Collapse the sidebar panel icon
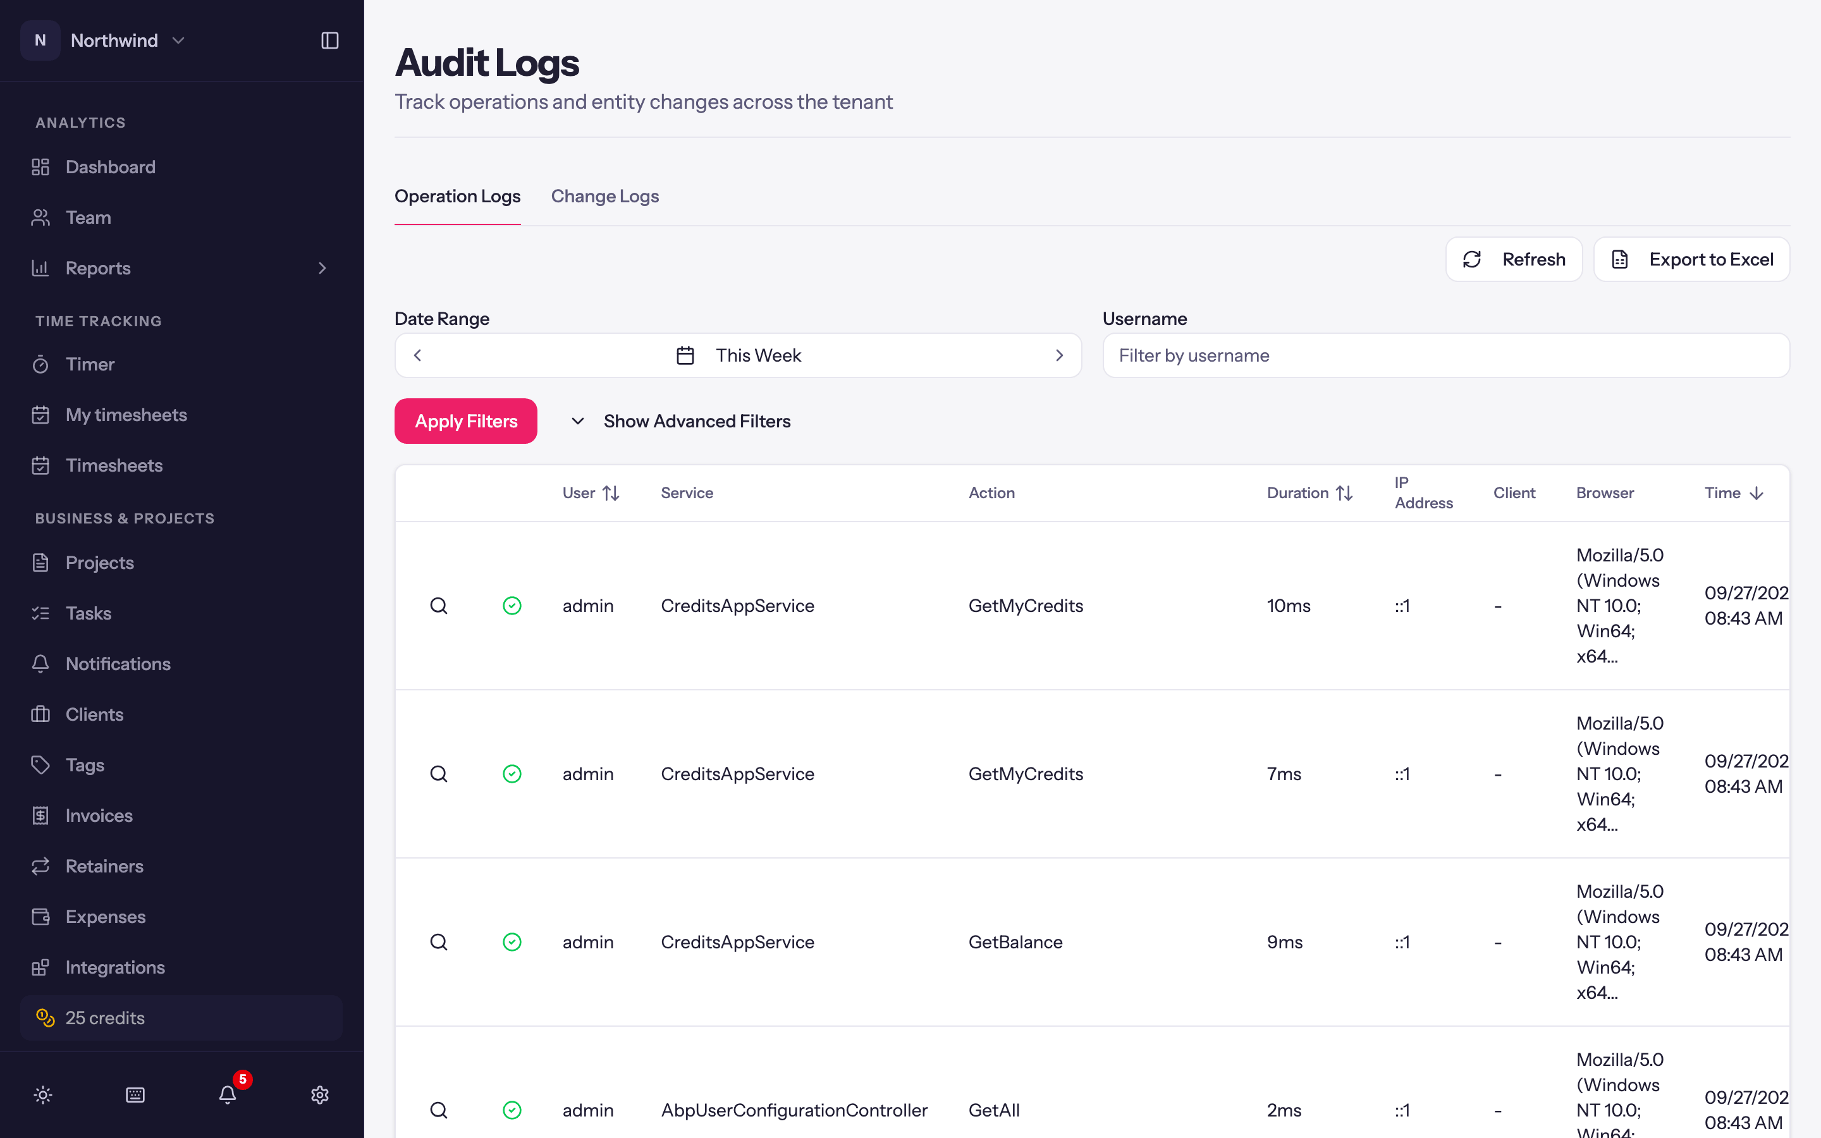This screenshot has width=1821, height=1138. point(329,40)
